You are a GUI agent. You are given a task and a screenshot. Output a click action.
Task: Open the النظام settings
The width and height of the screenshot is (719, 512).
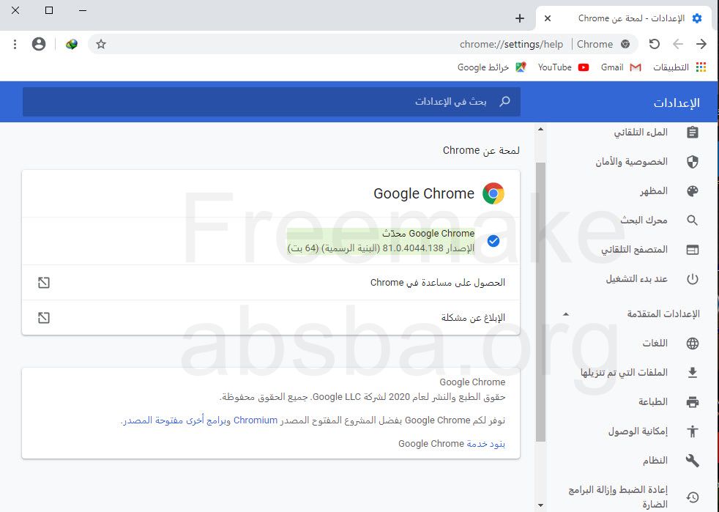(x=655, y=461)
